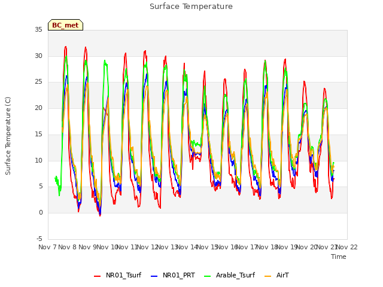Click the BC_met label box

click(65, 25)
